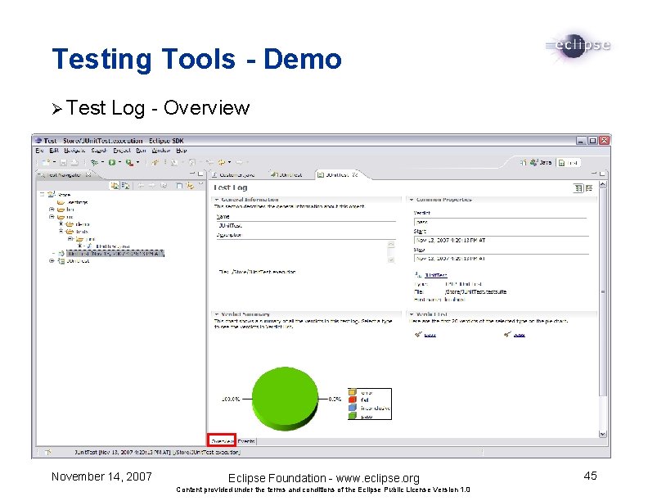Open the Run menu
648x501 pixels.
(x=141, y=151)
